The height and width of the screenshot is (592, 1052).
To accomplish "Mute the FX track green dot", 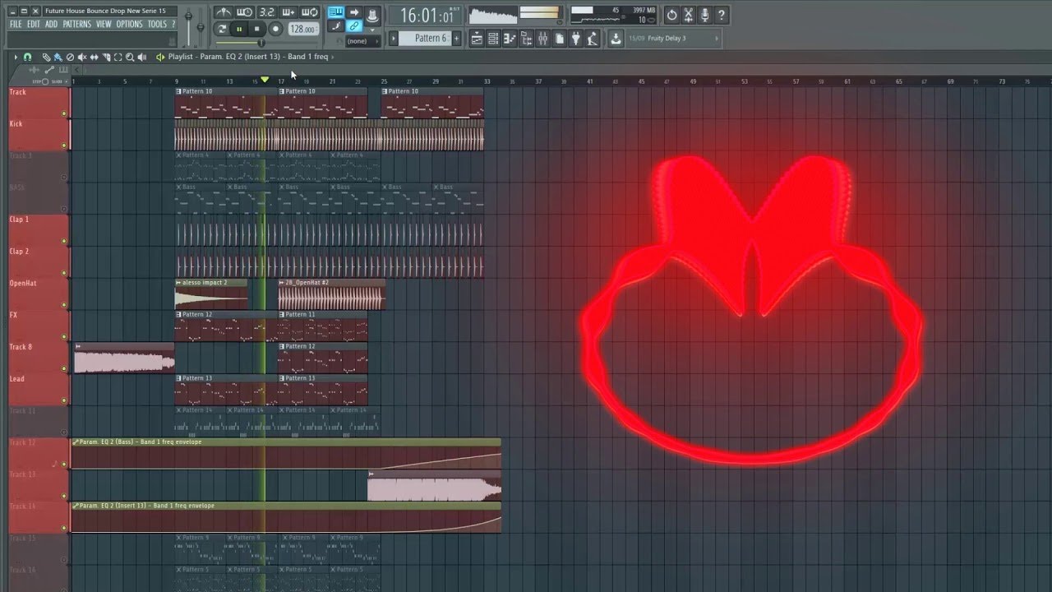I will coord(63,338).
